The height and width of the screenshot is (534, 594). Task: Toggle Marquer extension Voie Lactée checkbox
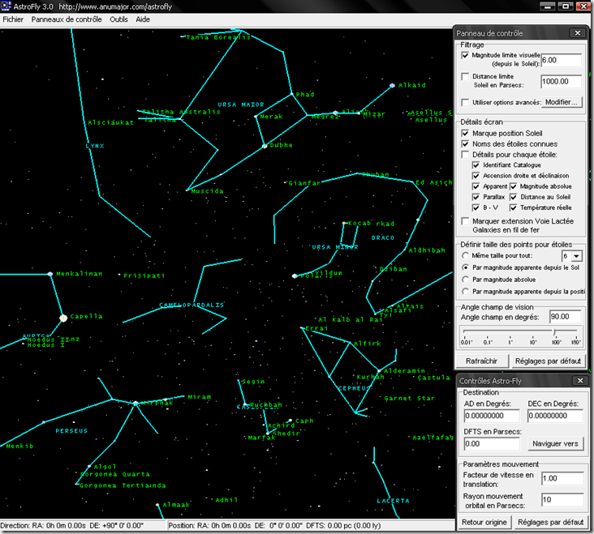465,220
